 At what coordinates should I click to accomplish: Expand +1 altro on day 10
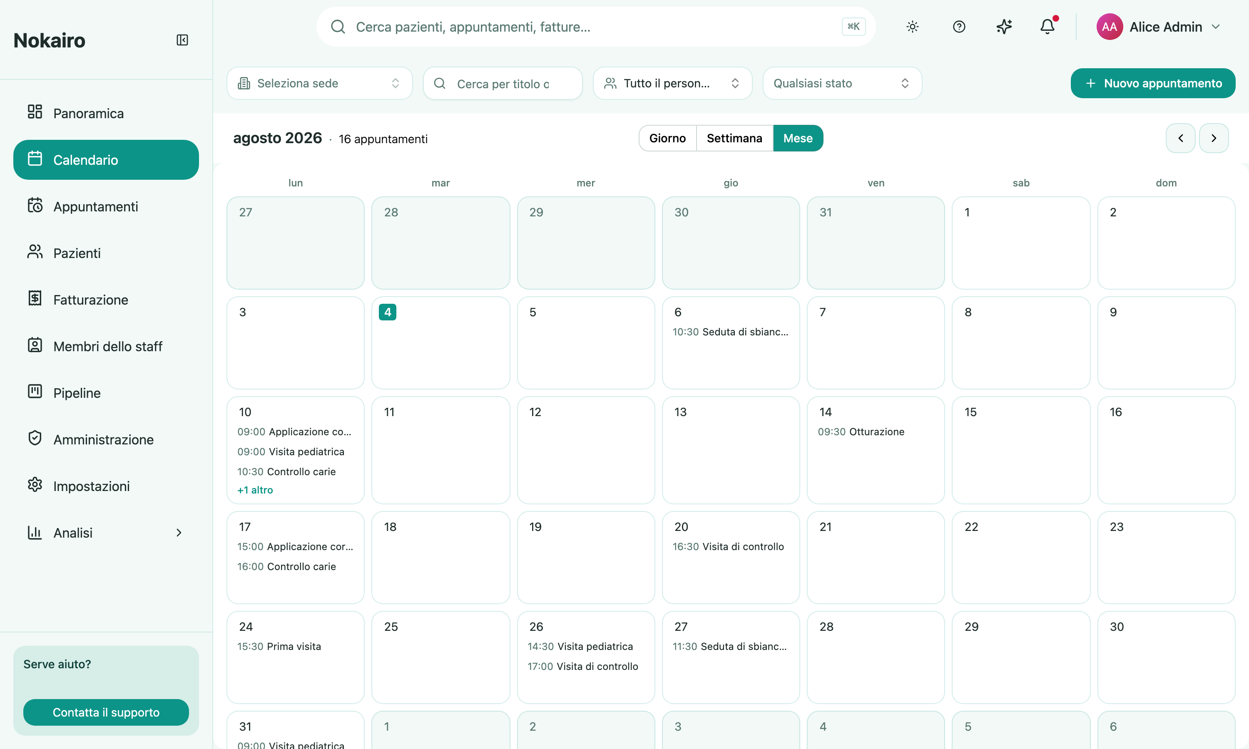pos(255,490)
